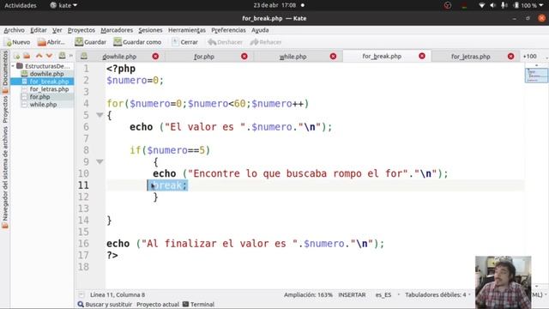Go to previous document with the up arrow
The height and width of the screenshot is (309, 549).
pyautogui.click(x=39, y=56)
